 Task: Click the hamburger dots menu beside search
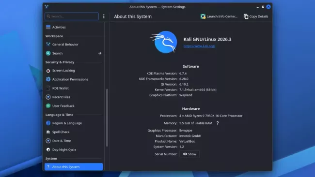[x=104, y=16]
